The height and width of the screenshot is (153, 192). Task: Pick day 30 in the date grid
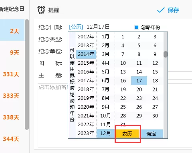point(155,116)
